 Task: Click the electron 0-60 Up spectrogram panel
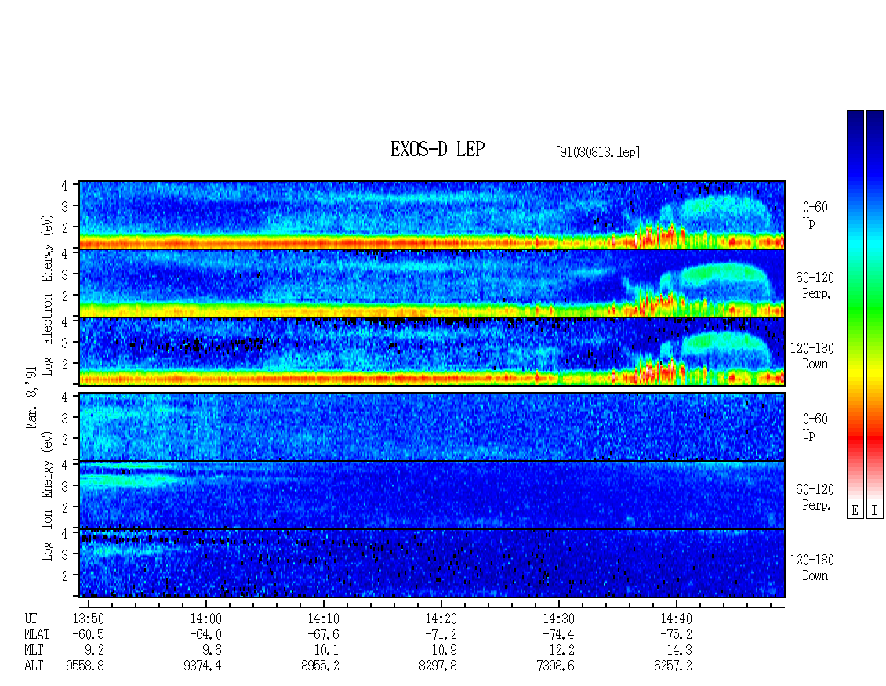[x=432, y=215]
